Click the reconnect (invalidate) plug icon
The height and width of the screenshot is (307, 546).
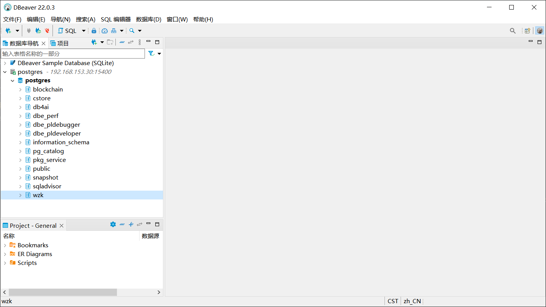click(x=38, y=31)
